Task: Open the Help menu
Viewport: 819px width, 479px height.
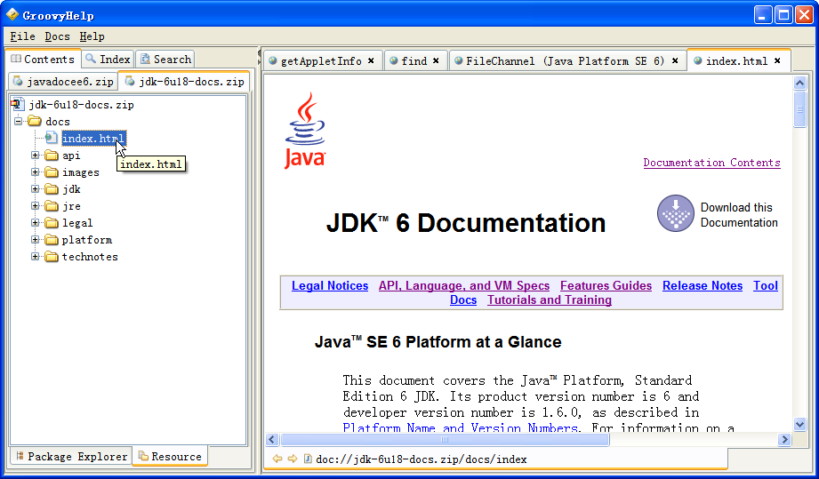Action: coord(92,36)
